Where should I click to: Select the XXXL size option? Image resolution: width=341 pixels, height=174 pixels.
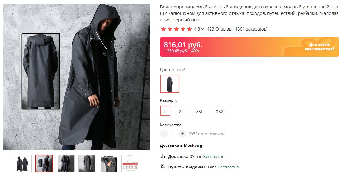pyautogui.click(x=221, y=111)
